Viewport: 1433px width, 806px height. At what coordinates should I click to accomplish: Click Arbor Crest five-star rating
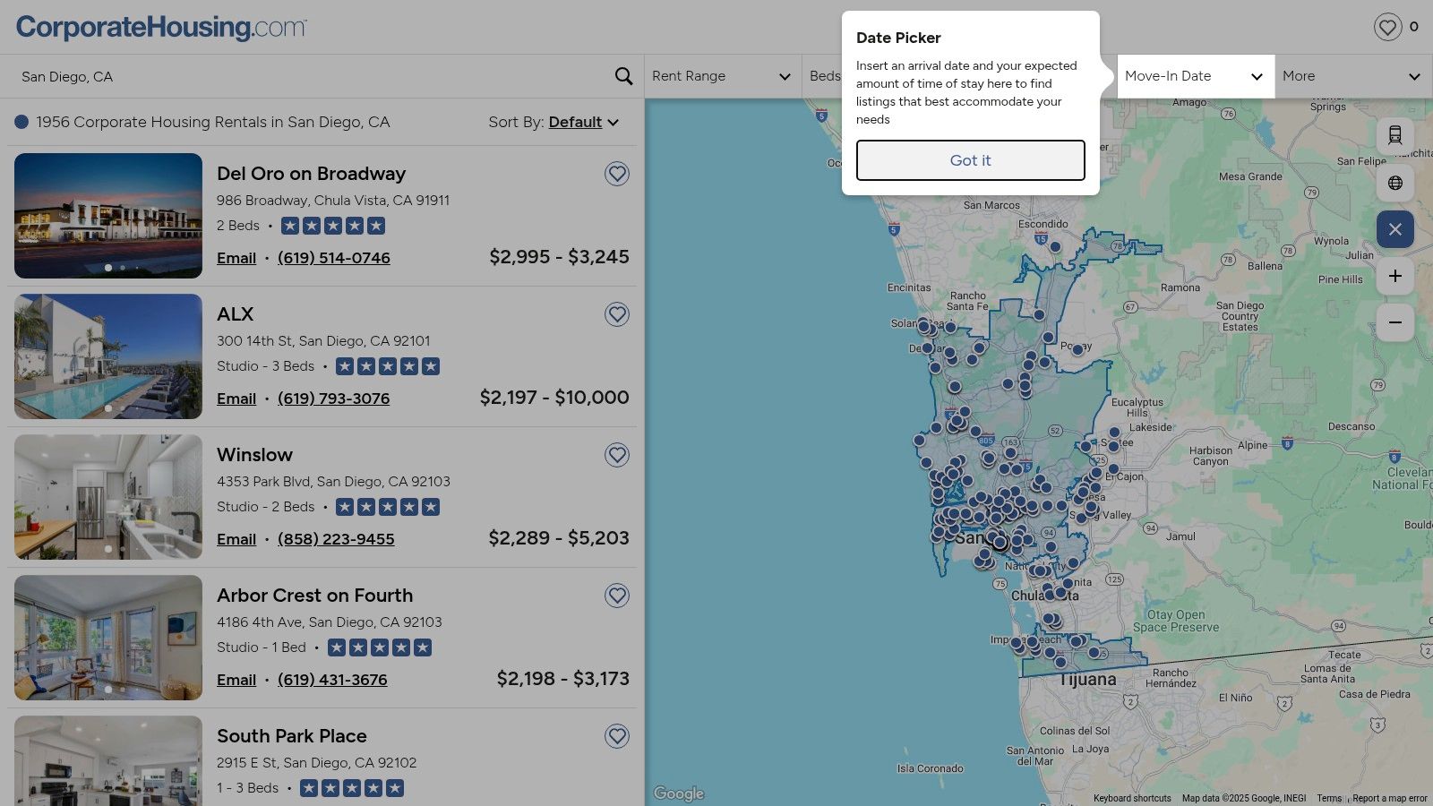(380, 647)
